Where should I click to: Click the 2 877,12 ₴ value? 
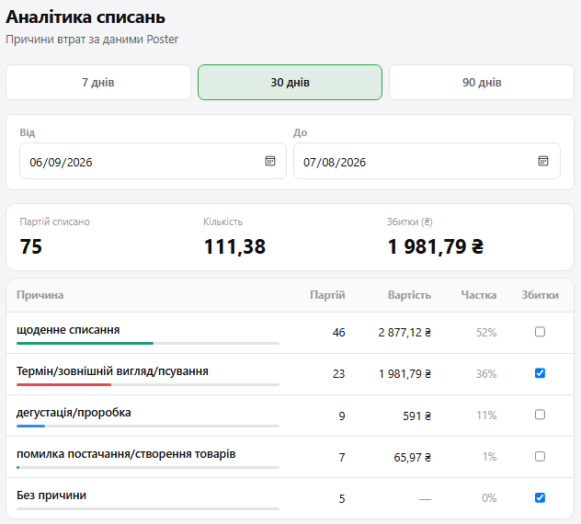tap(404, 333)
